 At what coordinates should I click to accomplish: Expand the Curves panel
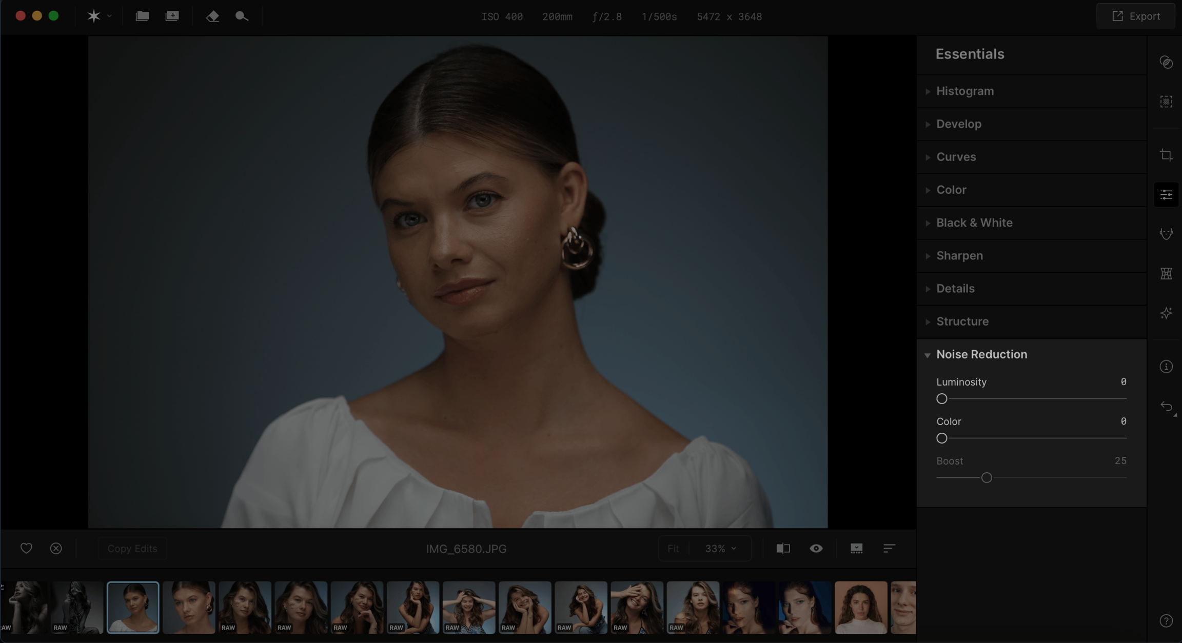click(956, 157)
